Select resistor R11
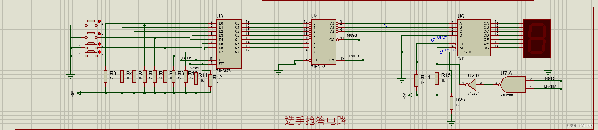 [x=196, y=78]
